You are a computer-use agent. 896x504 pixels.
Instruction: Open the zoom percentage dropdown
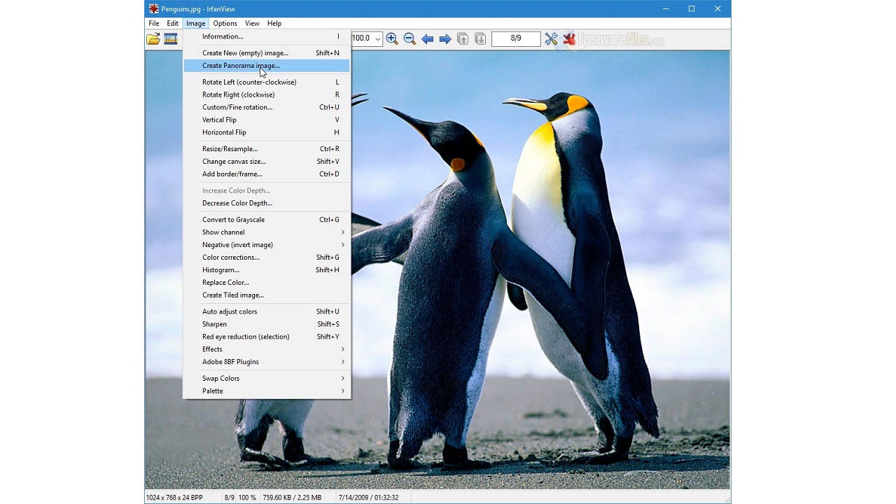[x=377, y=38]
